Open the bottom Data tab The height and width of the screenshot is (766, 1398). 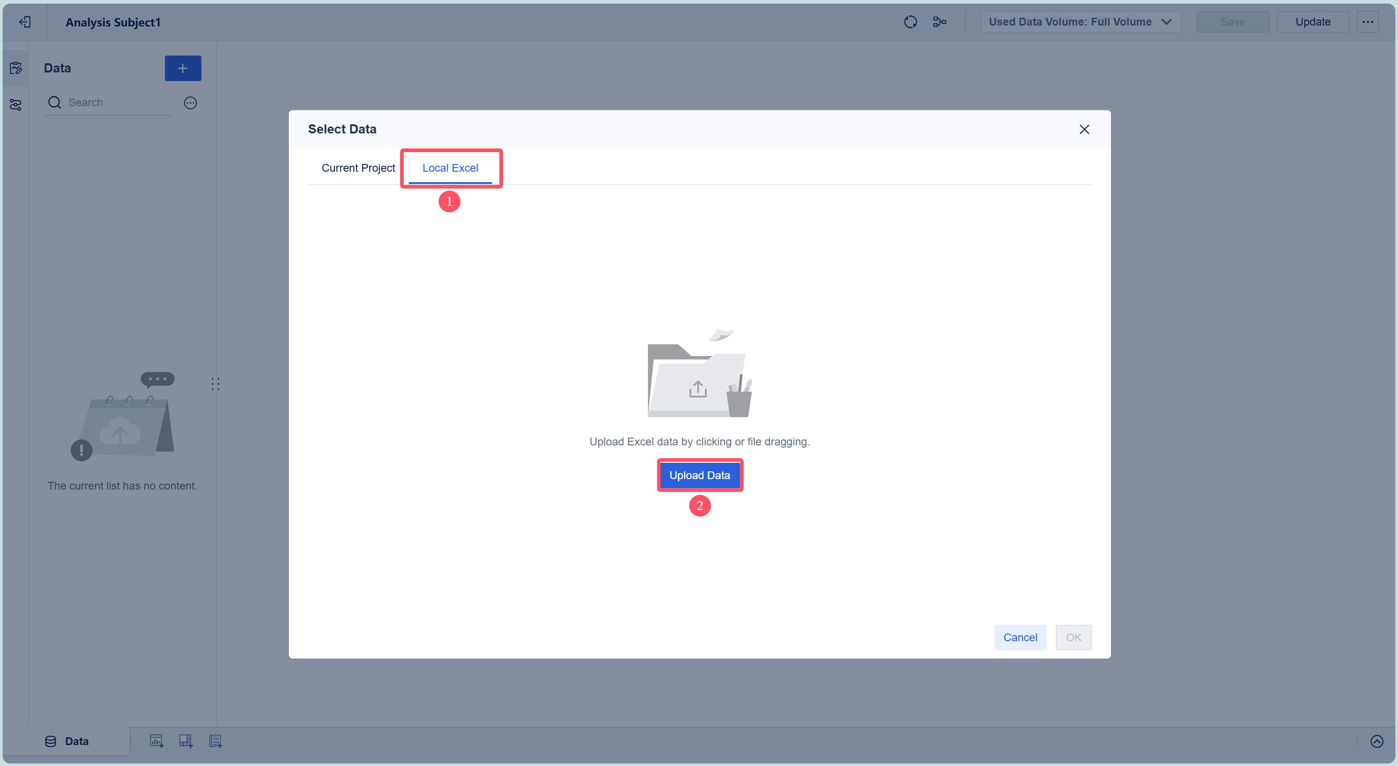click(x=67, y=741)
